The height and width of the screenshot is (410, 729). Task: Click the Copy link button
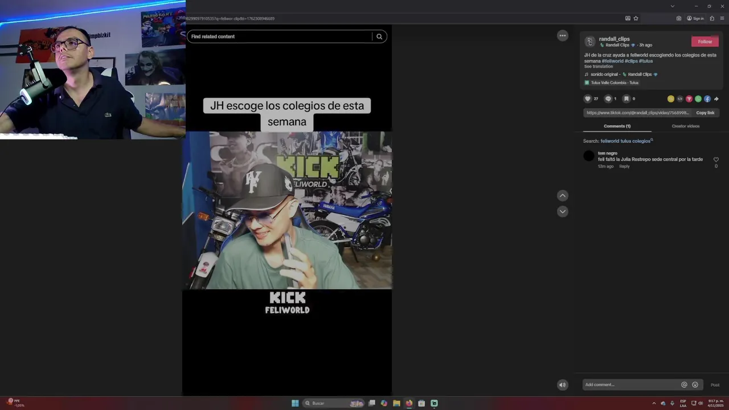(x=705, y=113)
